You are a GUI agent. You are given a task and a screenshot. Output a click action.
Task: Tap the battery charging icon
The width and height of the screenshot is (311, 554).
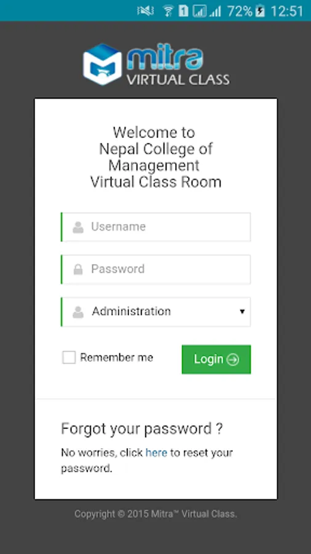tap(260, 10)
